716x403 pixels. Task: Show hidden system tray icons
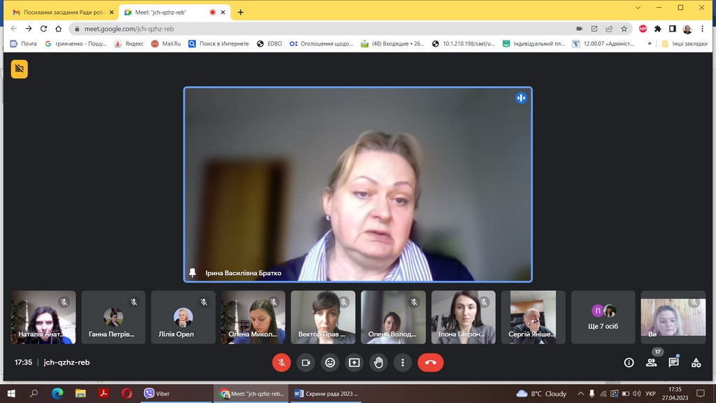click(x=580, y=394)
